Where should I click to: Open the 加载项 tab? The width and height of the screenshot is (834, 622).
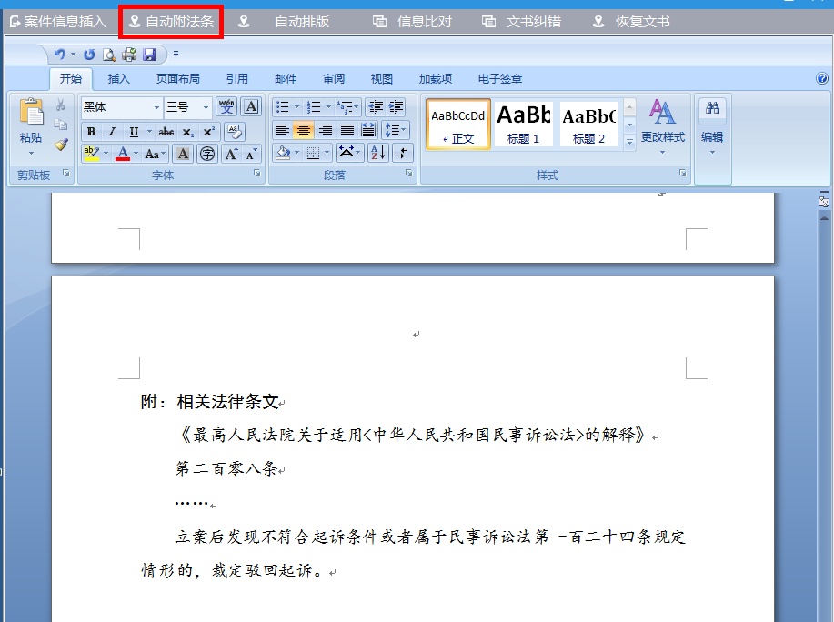[x=436, y=79]
